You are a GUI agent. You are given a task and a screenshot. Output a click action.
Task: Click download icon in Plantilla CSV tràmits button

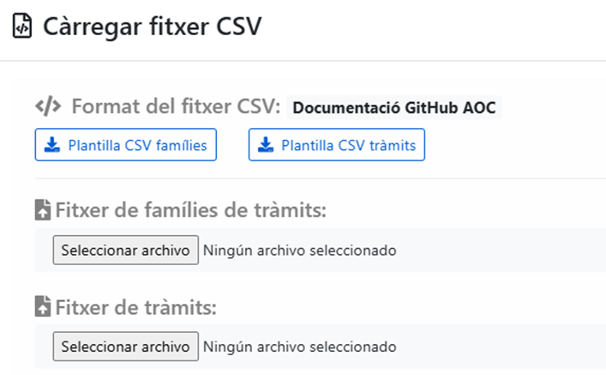(265, 145)
